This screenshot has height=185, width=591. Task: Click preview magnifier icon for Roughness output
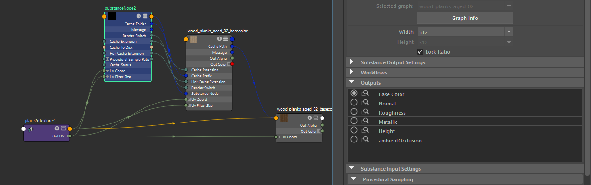365,113
